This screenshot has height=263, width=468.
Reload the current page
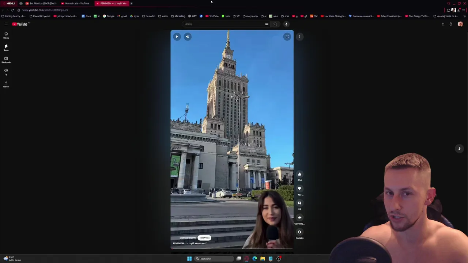click(13, 10)
